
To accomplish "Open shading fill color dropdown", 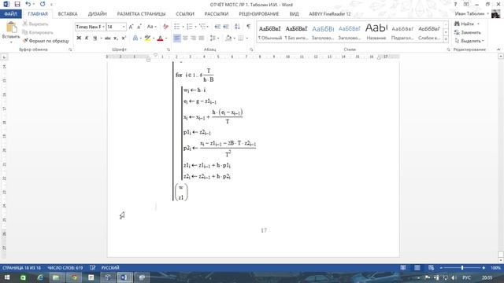I will pyautogui.click(x=234, y=39).
